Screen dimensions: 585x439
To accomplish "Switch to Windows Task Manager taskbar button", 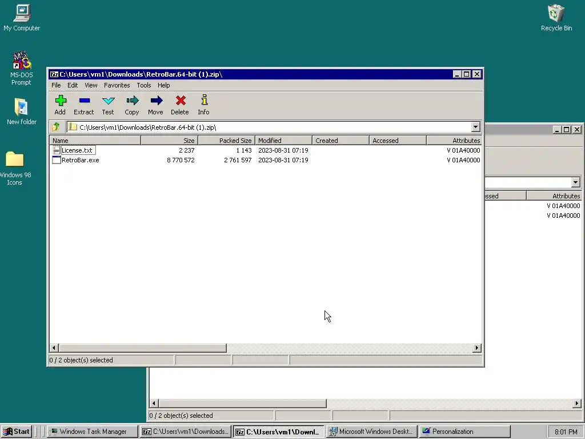I will [x=92, y=432].
